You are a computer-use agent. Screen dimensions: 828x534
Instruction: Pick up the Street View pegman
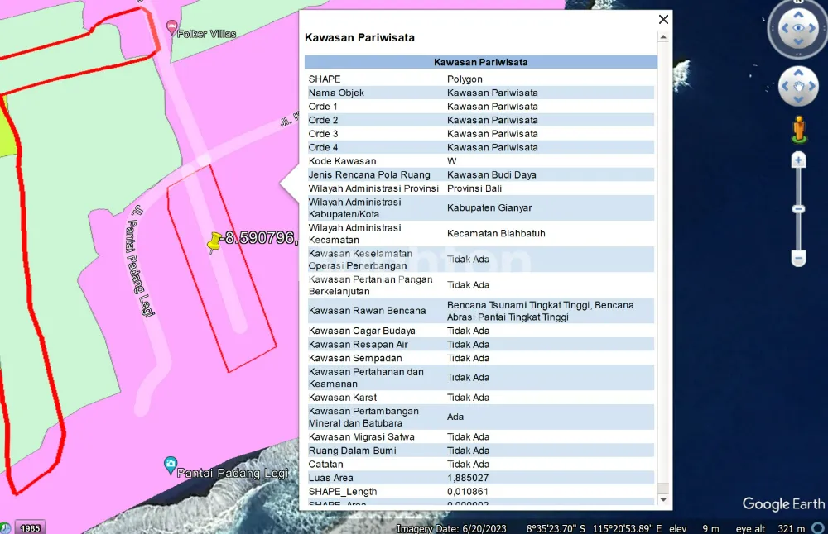798,129
